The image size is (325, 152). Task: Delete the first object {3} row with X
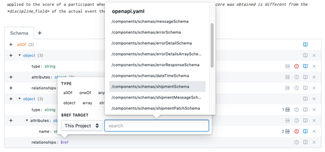point(314,55)
